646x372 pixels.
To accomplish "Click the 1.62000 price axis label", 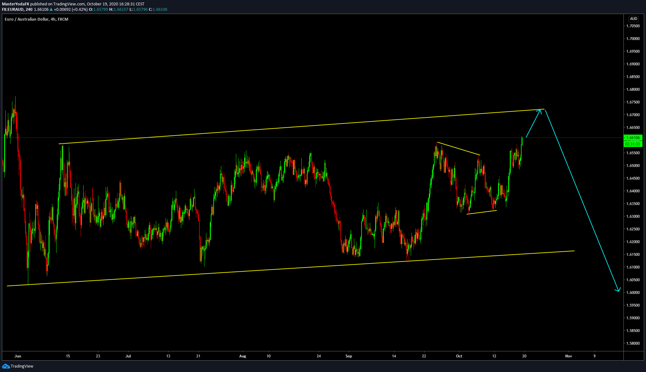I will [x=633, y=242].
